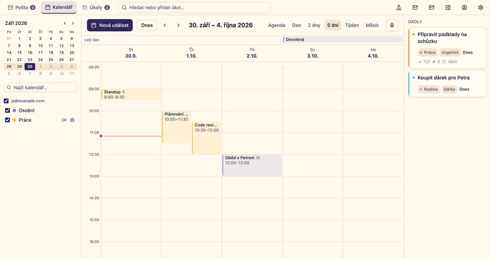This screenshot has width=491, height=259.
Task: Click the Září 2026 month heading
Action: 16,23
